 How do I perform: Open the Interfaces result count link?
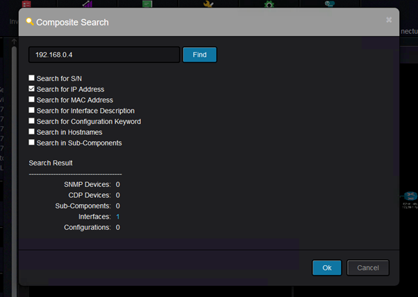click(118, 217)
